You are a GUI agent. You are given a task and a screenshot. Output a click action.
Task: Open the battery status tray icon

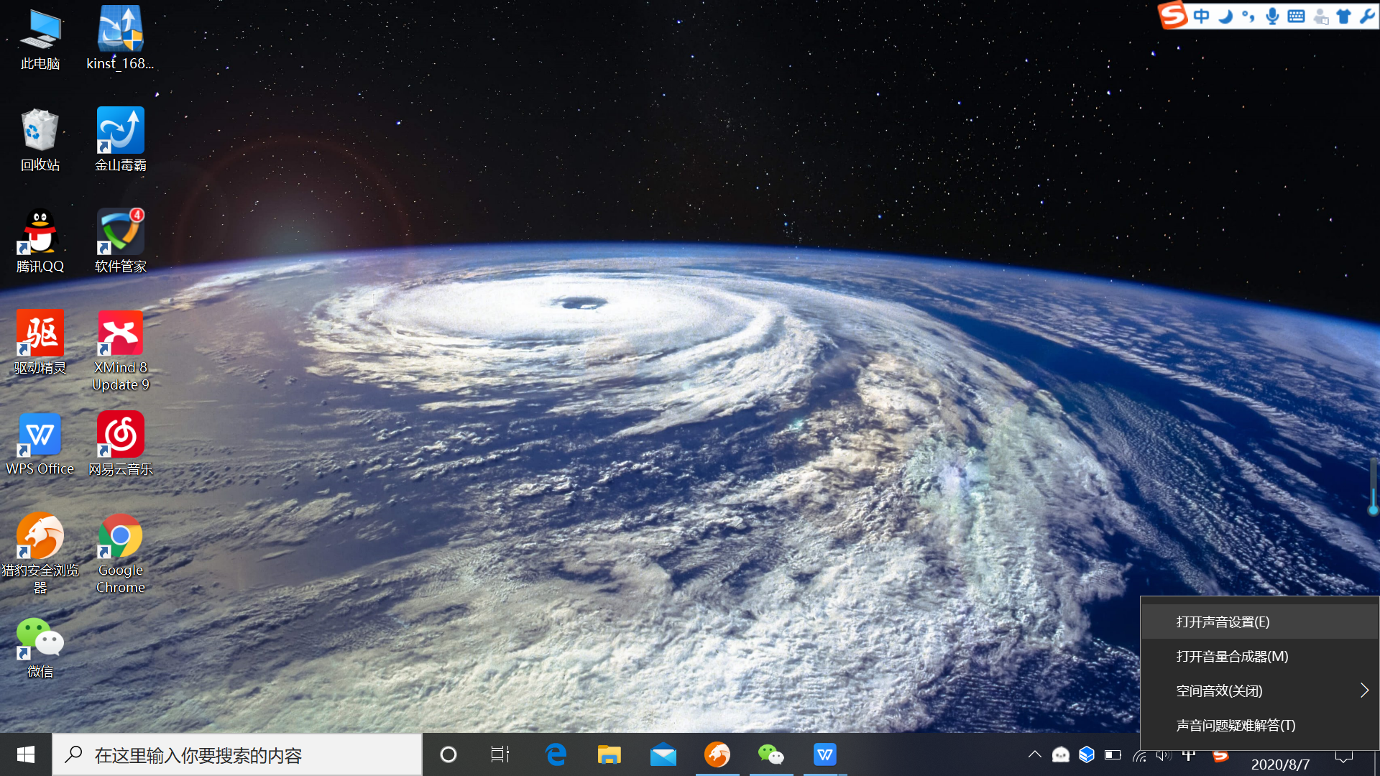[1113, 754]
